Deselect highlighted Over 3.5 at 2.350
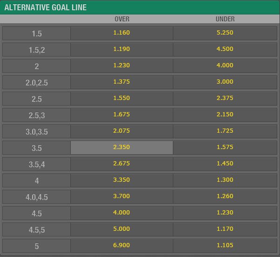The image size is (280, 257). coord(122,148)
